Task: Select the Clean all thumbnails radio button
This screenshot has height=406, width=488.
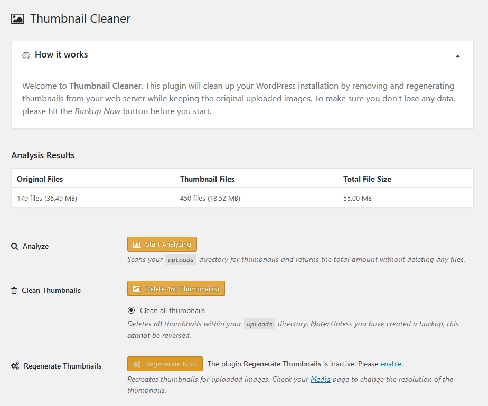Action: pos(132,310)
